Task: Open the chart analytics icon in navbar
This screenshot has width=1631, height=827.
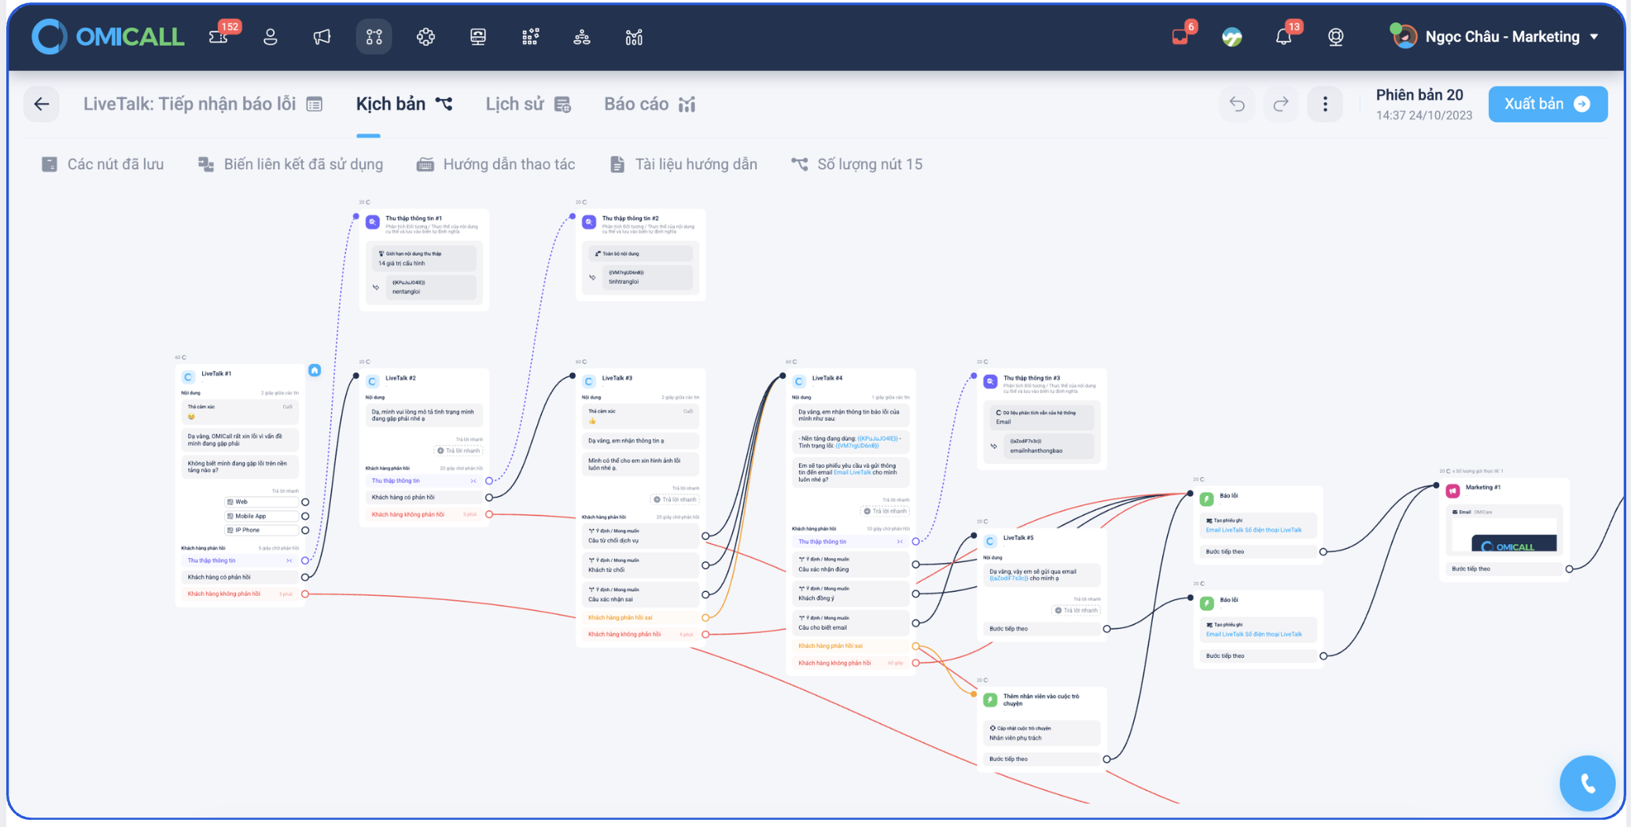Action: tap(634, 37)
